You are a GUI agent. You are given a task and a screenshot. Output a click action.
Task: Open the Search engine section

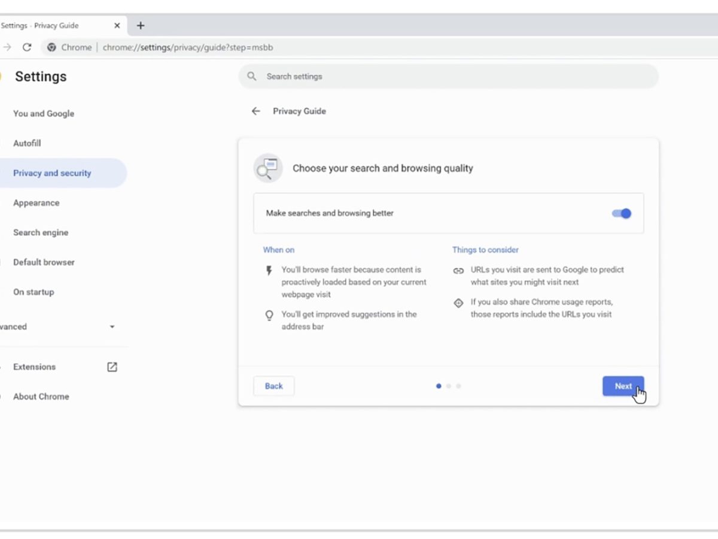click(x=41, y=232)
